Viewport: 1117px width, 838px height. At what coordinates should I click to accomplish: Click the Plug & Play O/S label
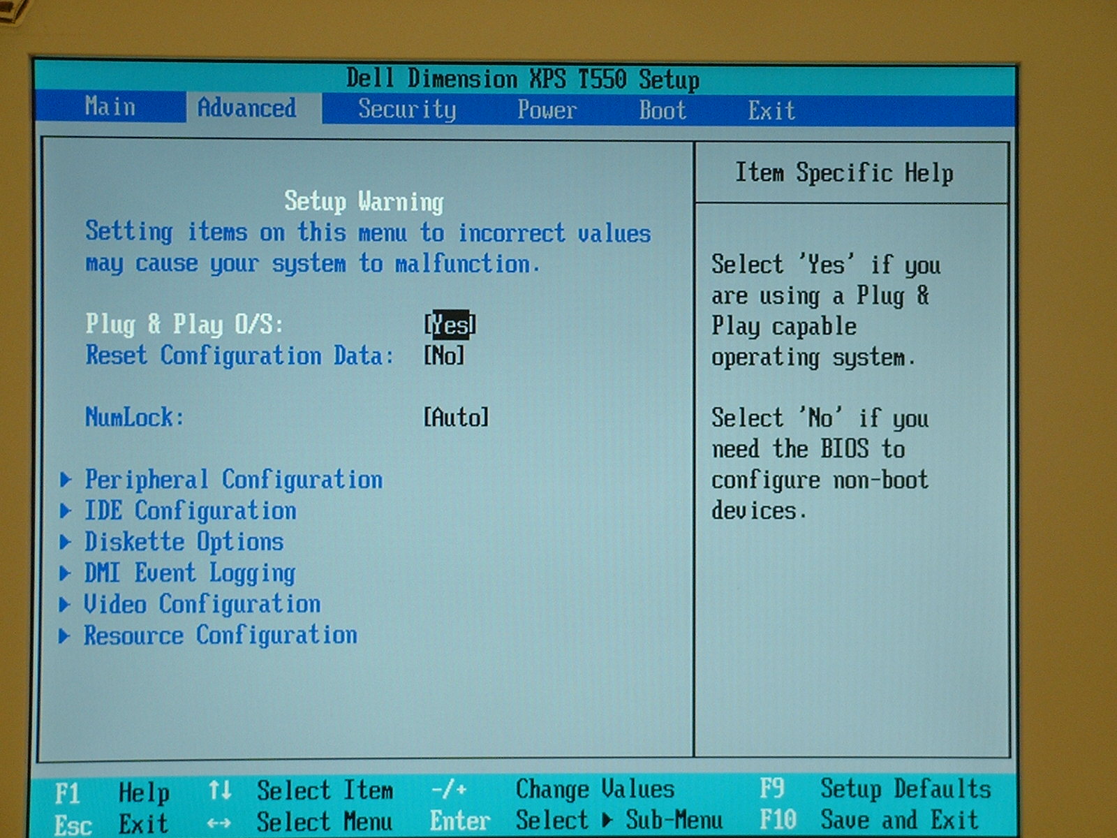tap(184, 325)
